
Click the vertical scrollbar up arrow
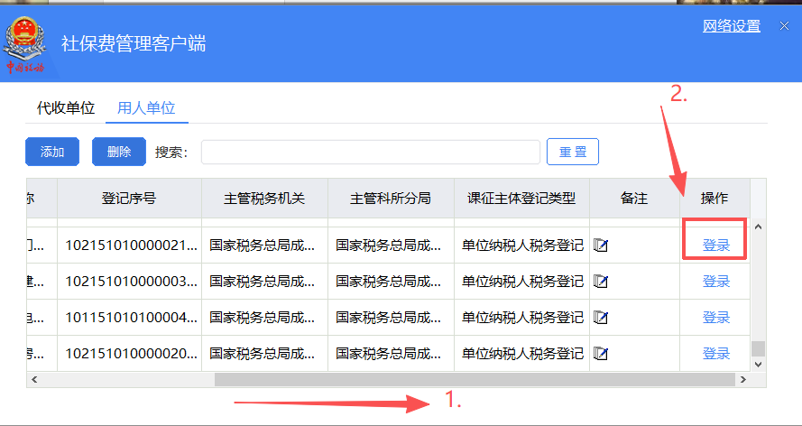(x=758, y=227)
